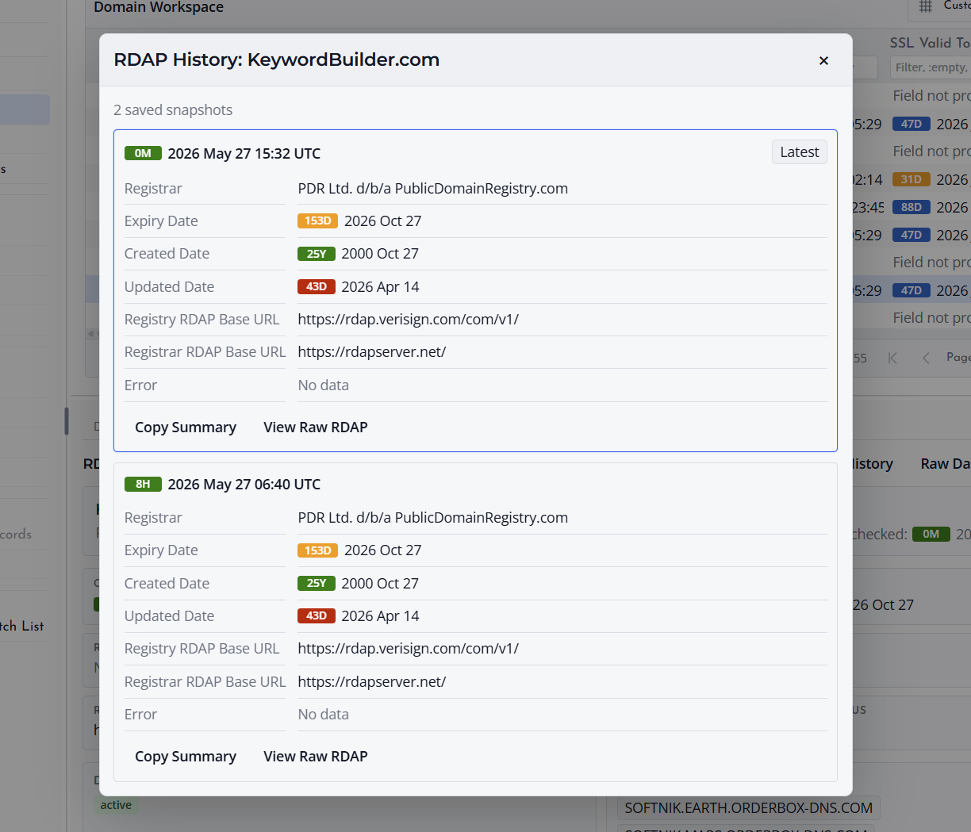
Task: Copy Summary of 06:40 UTC snapshot
Action: [186, 756]
